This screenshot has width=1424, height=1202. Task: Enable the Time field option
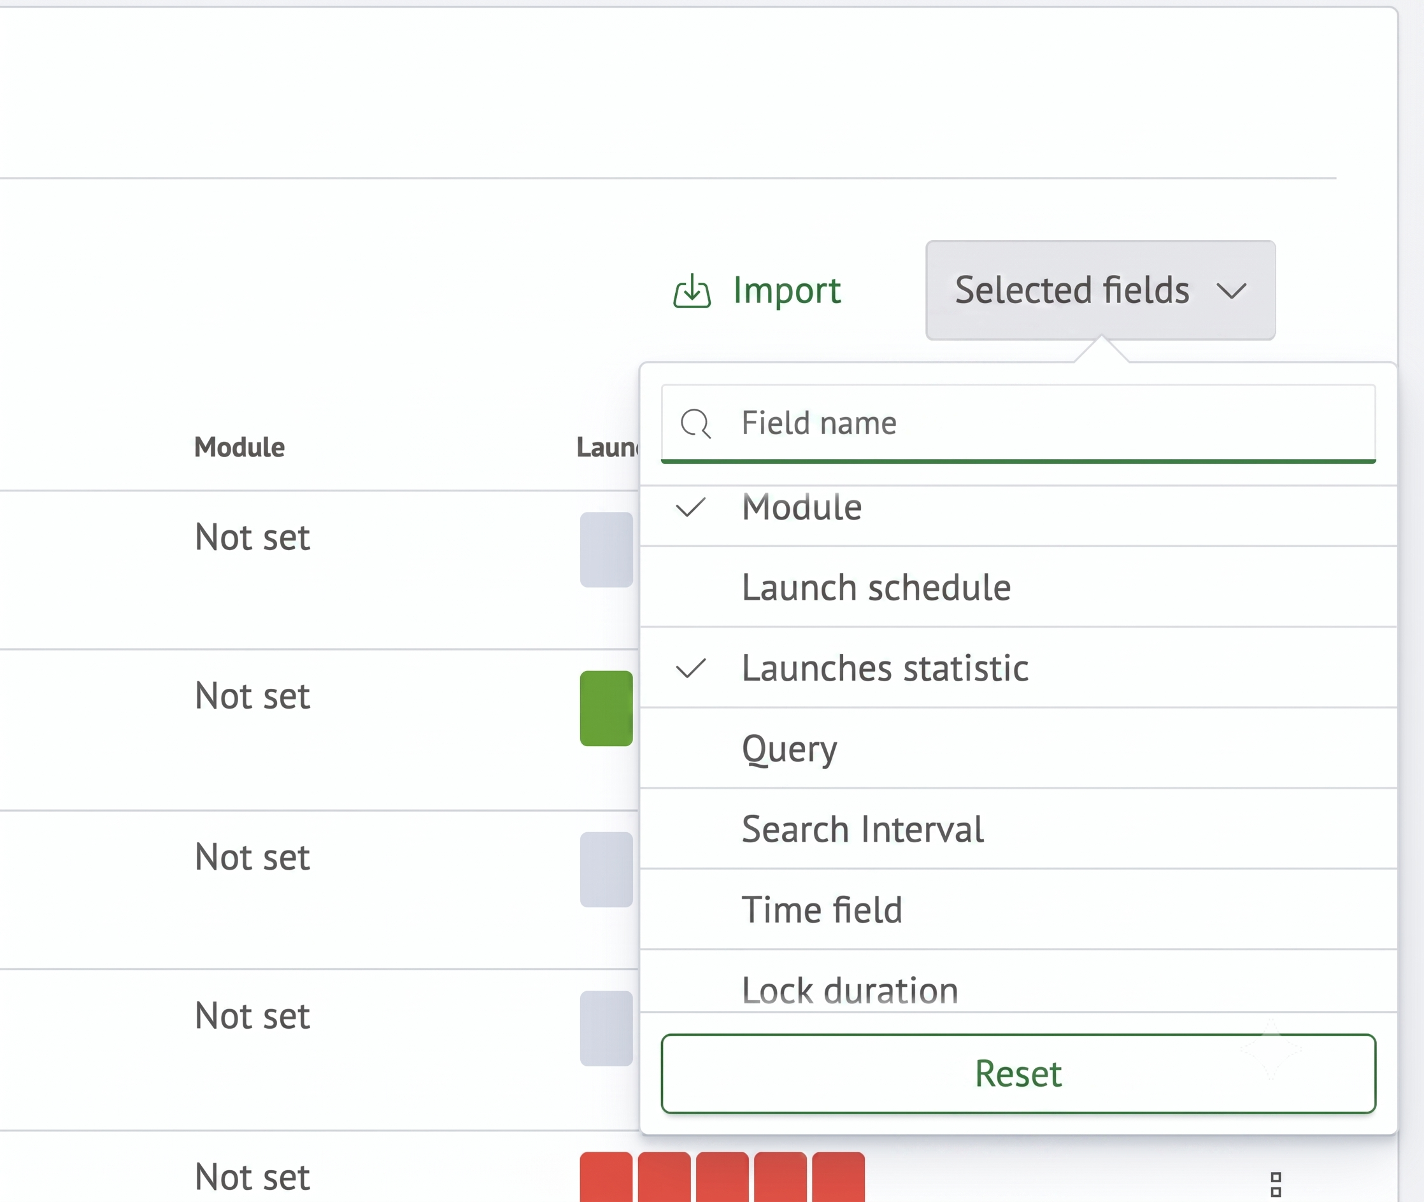(x=1018, y=909)
